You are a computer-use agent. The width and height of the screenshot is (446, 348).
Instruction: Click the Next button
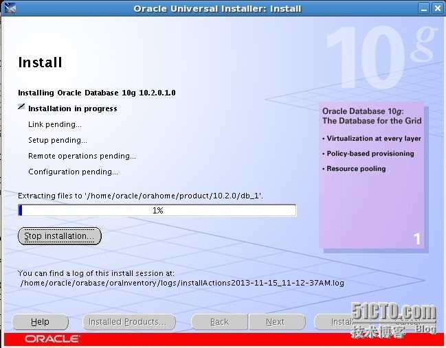click(x=277, y=322)
